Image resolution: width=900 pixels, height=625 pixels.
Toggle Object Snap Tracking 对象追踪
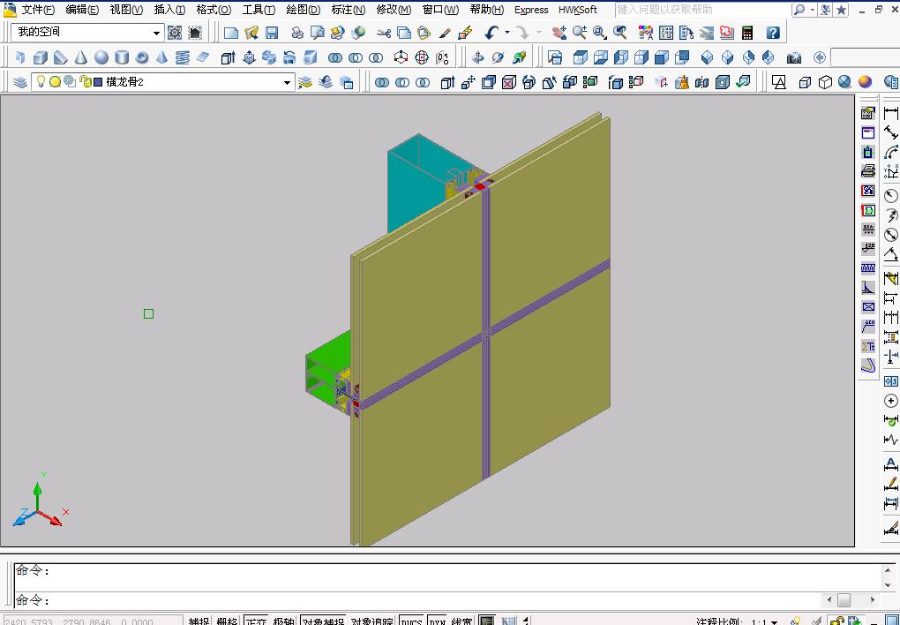371,621
